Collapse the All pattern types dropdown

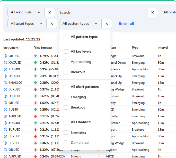coord(80,24)
